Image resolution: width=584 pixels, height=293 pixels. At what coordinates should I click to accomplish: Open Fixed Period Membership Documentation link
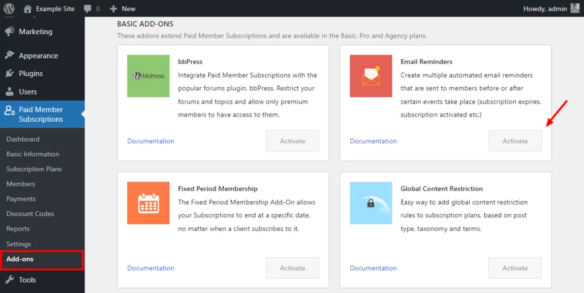pos(151,268)
